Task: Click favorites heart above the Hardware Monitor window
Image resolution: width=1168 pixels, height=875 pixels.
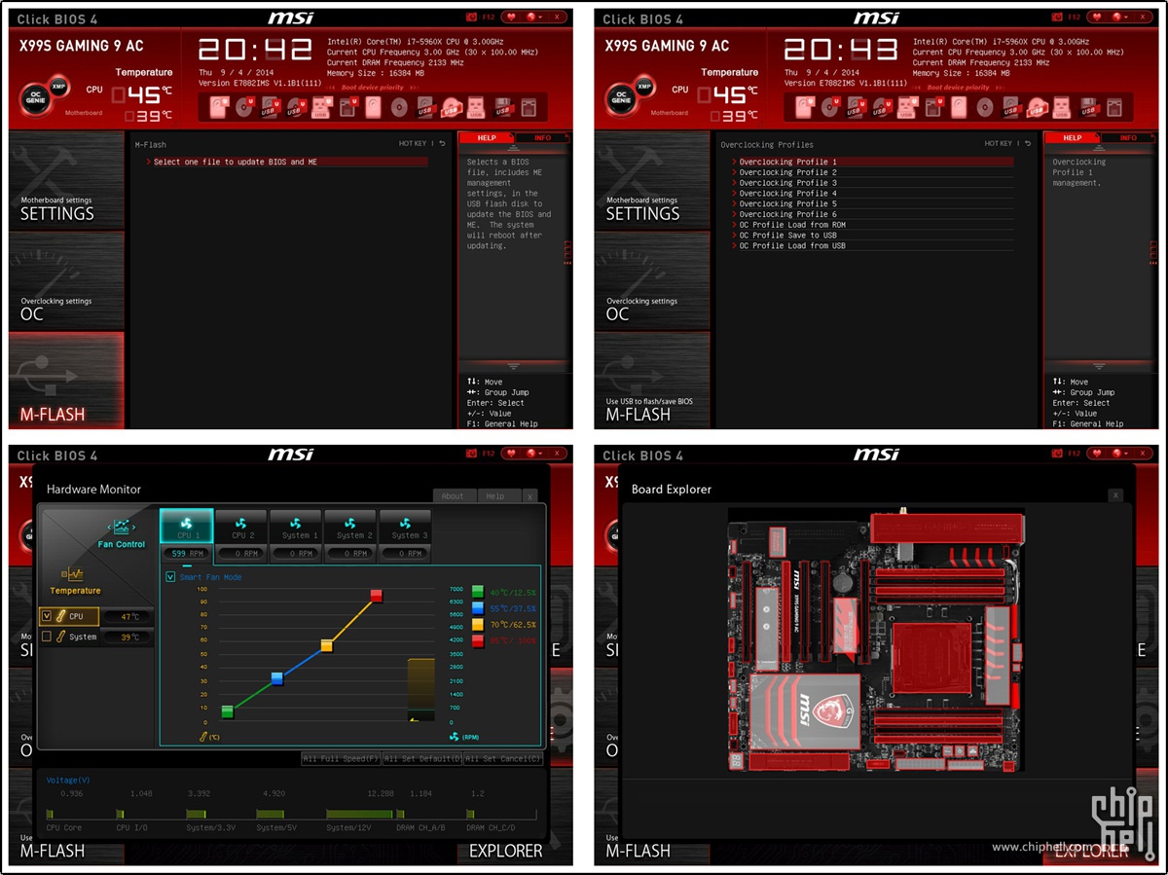Action: 513,455
